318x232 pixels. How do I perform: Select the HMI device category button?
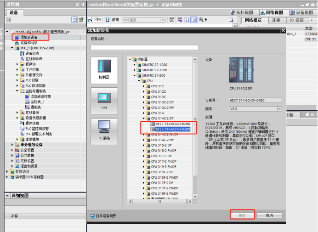(x=104, y=101)
